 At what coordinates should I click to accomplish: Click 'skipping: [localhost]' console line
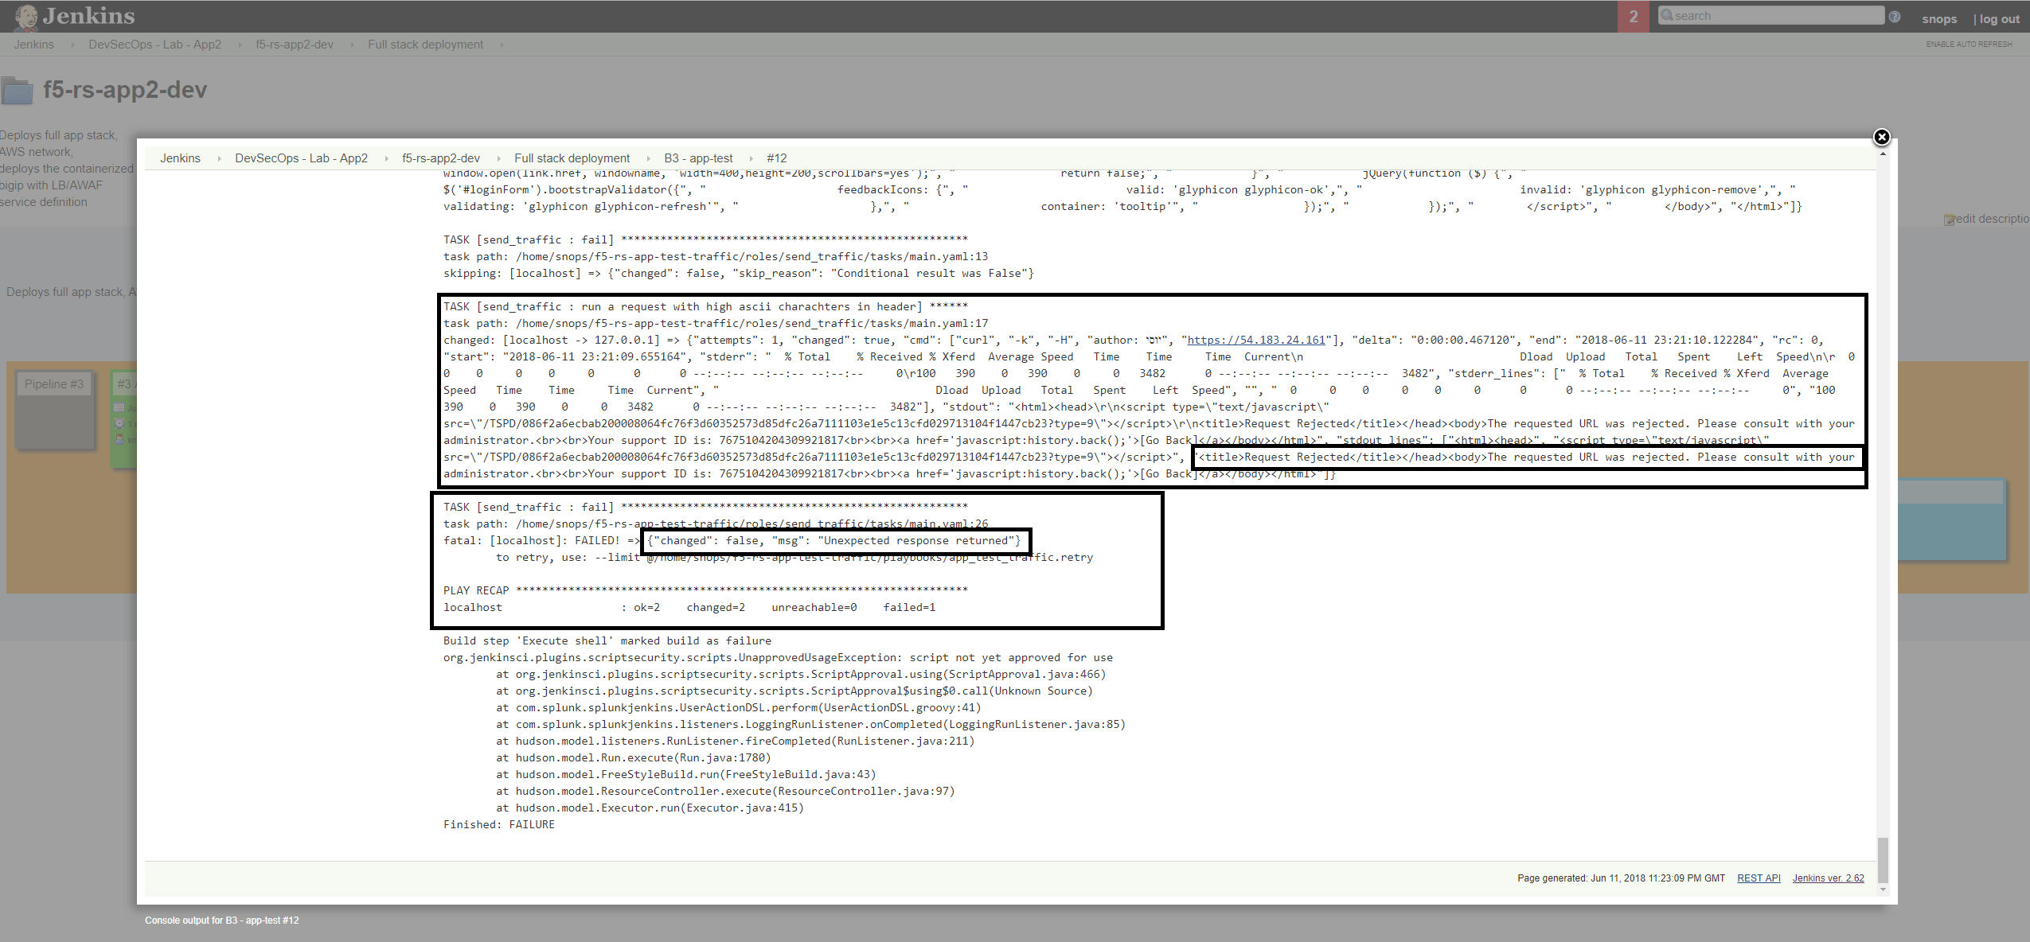[x=739, y=273]
